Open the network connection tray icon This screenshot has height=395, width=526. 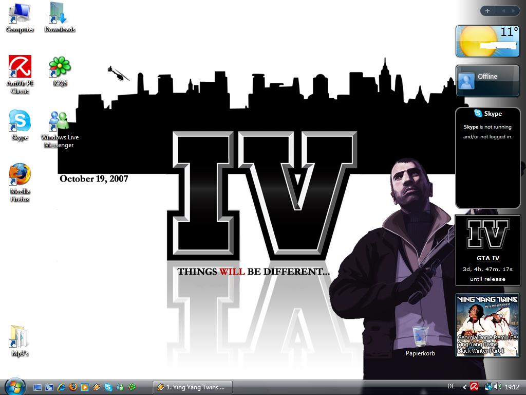[488, 387]
